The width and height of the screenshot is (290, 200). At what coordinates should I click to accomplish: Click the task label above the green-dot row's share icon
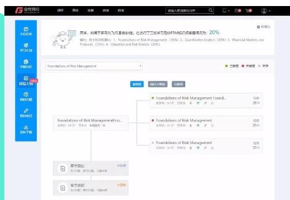pyautogui.click(x=256, y=98)
